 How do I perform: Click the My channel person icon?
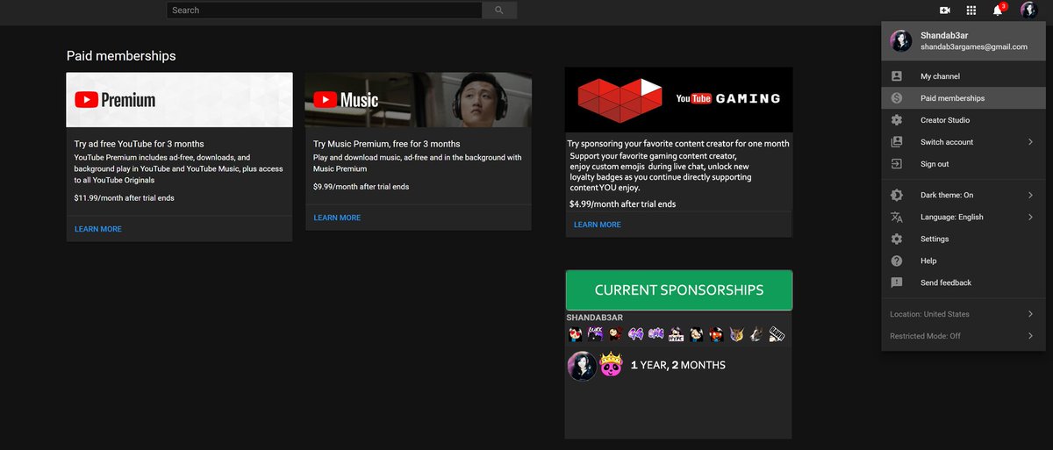click(897, 76)
